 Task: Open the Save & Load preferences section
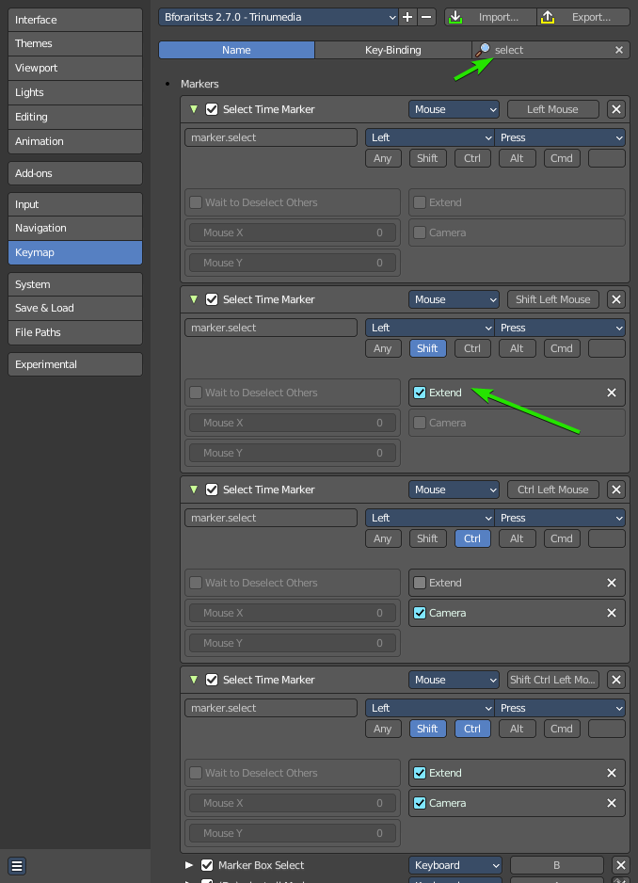[x=75, y=308]
